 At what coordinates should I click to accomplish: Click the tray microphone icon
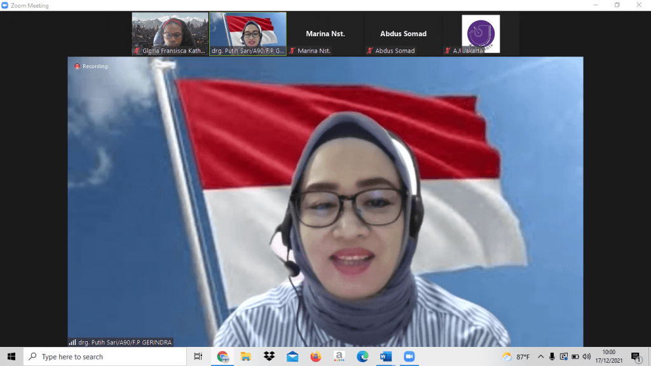click(x=552, y=356)
